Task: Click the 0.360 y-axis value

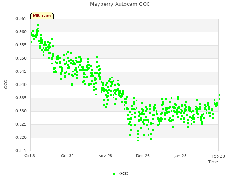Action: (21, 32)
